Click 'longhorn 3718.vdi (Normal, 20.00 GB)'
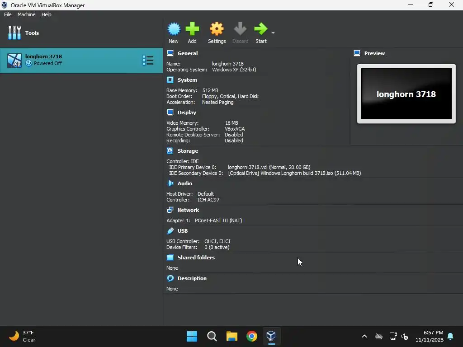Viewport: 463px width, 347px height. click(269, 167)
